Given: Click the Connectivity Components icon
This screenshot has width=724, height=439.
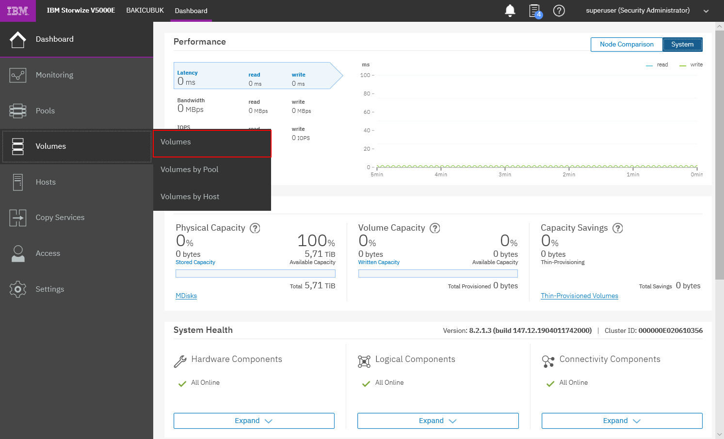Looking at the screenshot, I should click(x=548, y=361).
